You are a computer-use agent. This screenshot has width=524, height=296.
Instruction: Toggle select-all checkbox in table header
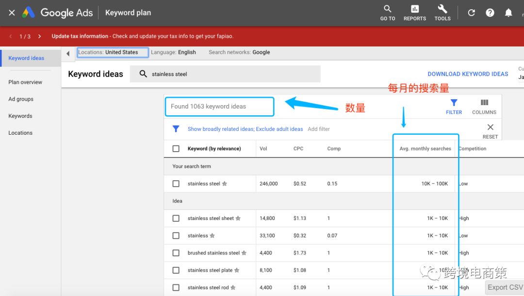(176, 149)
